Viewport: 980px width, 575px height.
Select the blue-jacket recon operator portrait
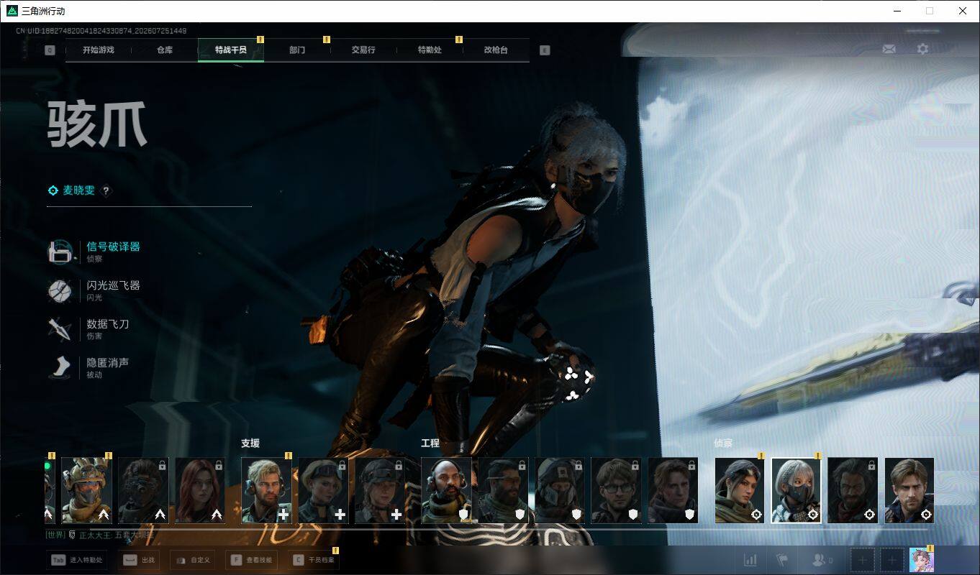point(910,490)
